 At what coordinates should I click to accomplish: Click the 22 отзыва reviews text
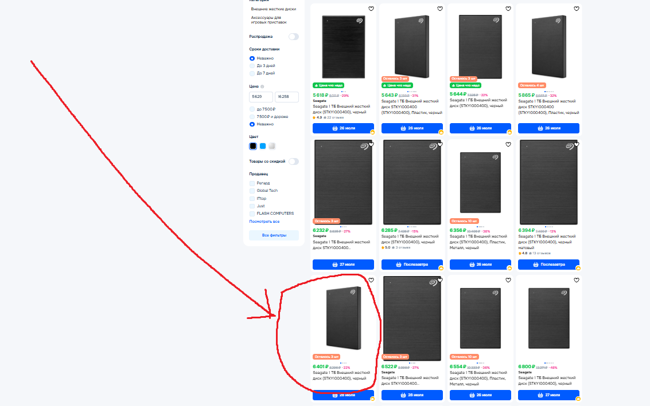coord(335,117)
